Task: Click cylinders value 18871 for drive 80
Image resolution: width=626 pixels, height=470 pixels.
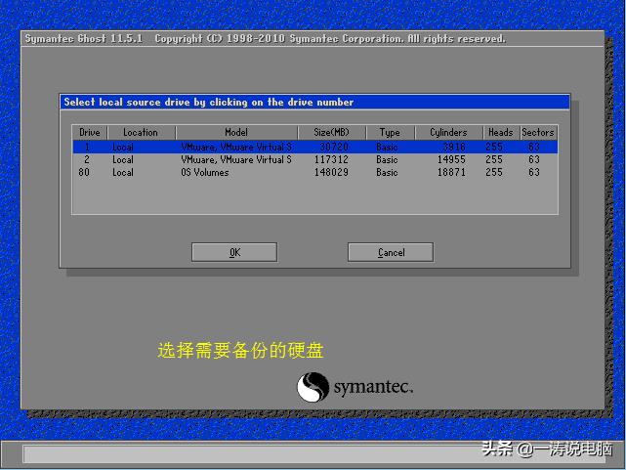Action: coord(451,172)
